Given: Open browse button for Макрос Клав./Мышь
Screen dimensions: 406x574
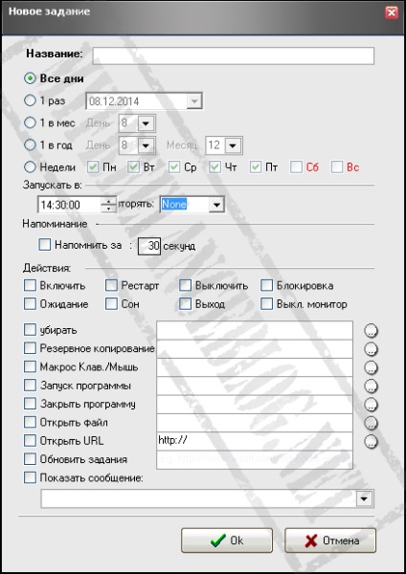Looking at the screenshot, I should tap(371, 367).
